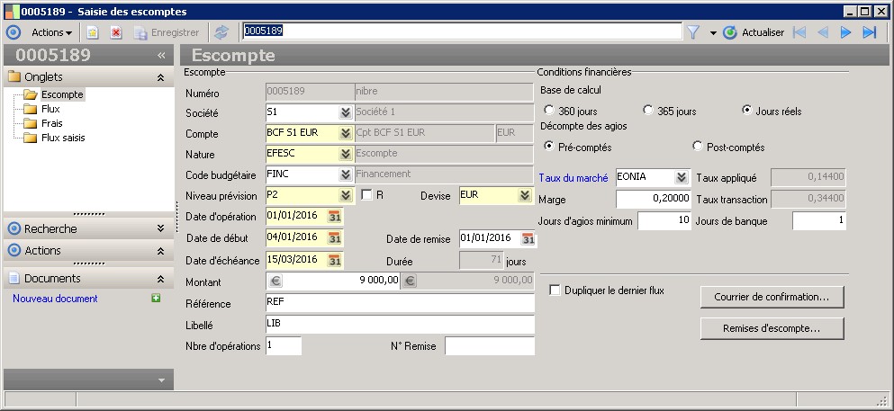Image resolution: width=894 pixels, height=411 pixels.
Task: Select the 360 jours radio button
Action: coord(550,111)
